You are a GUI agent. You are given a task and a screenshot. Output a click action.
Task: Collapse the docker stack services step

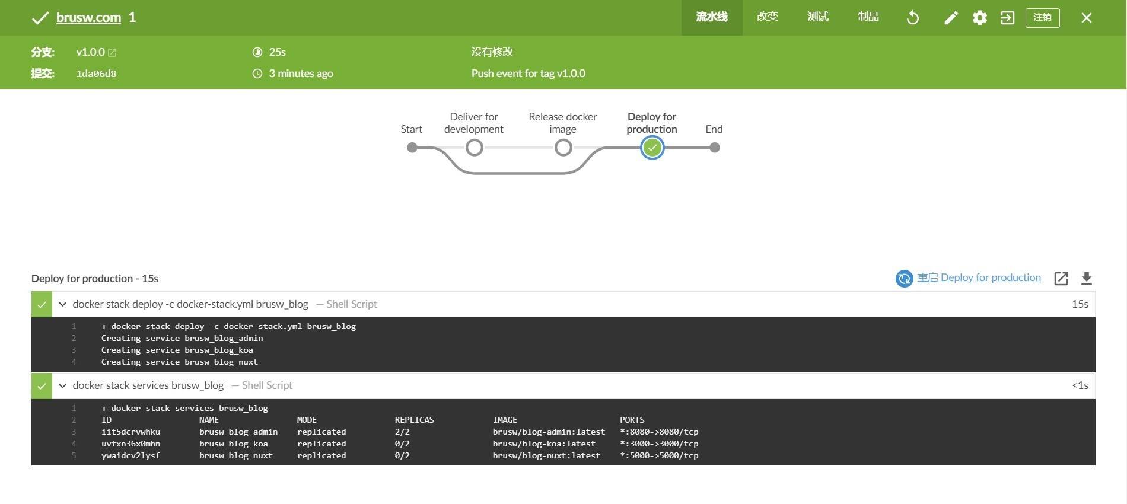(62, 385)
